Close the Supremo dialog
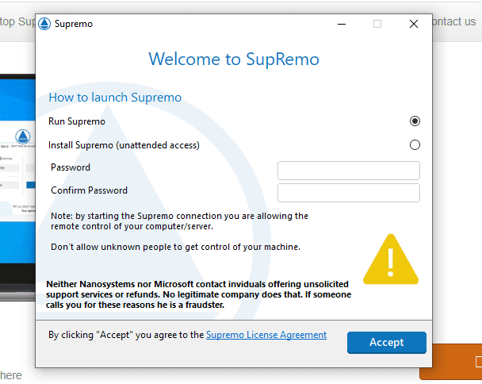The image size is (482, 384). pos(414,24)
